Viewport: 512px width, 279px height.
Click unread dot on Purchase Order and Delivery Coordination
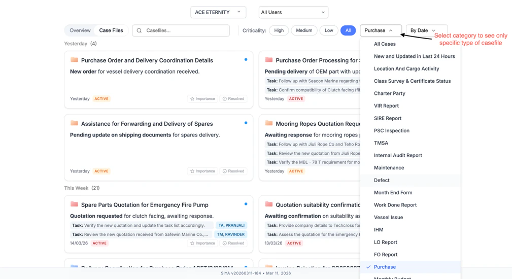tap(246, 59)
